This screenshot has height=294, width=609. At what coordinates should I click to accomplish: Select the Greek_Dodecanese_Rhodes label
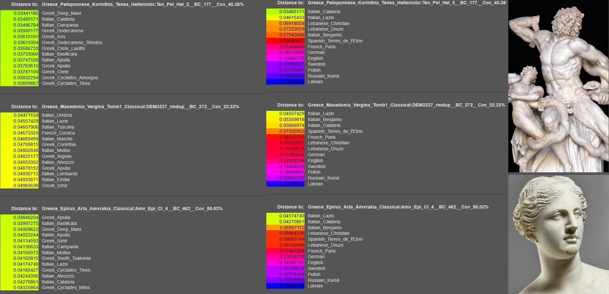pyautogui.click(x=72, y=42)
